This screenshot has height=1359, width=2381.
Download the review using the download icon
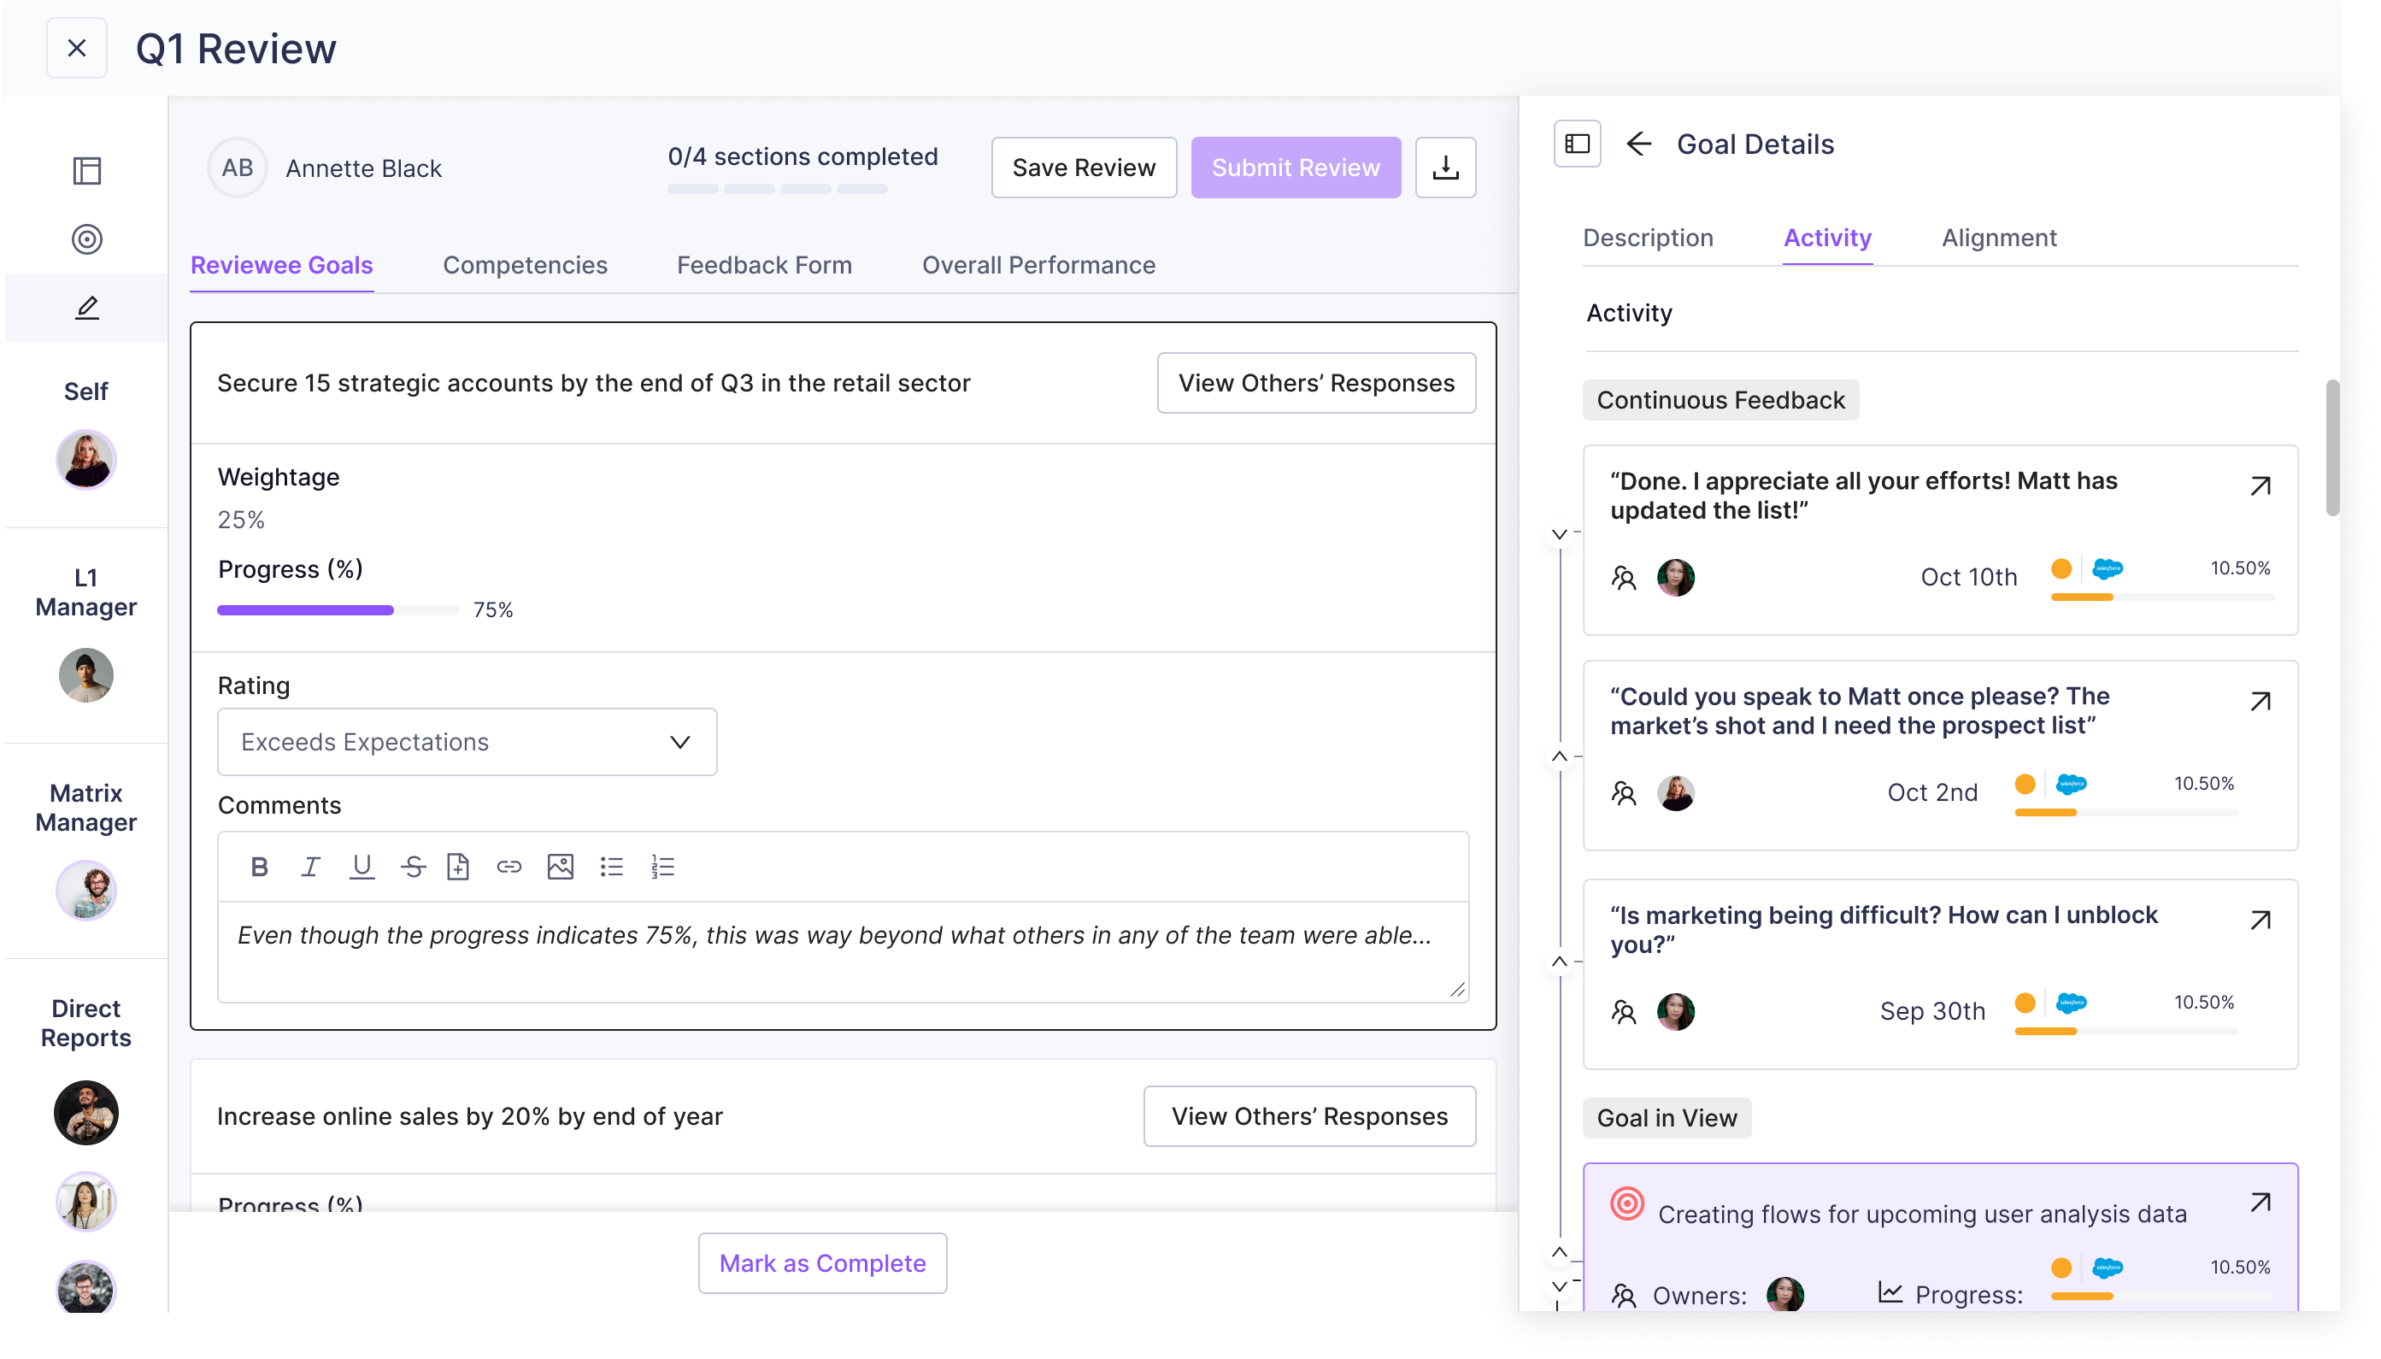(1445, 167)
